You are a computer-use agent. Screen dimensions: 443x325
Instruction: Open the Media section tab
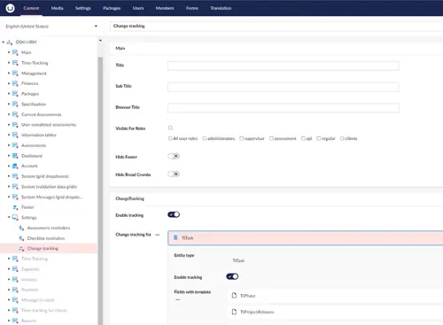tap(57, 8)
